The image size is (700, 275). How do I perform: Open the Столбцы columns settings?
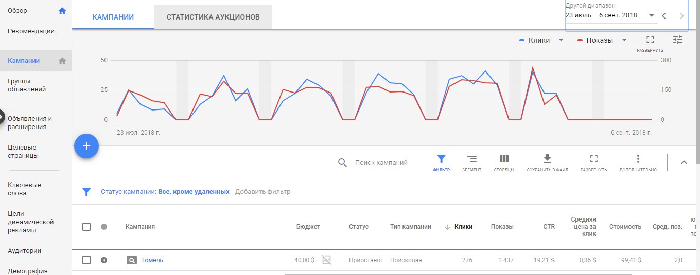pyautogui.click(x=504, y=159)
